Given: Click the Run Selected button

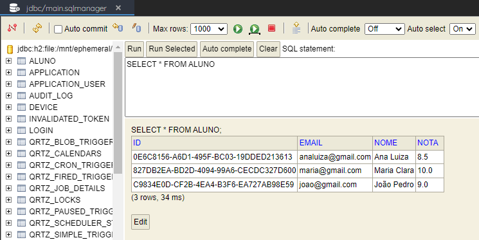Looking at the screenshot, I should click(x=172, y=49).
